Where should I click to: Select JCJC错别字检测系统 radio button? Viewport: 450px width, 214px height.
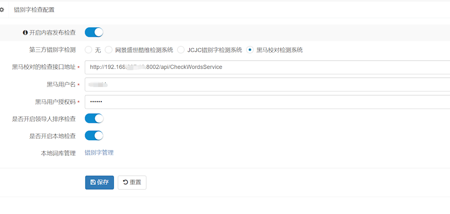181,50
